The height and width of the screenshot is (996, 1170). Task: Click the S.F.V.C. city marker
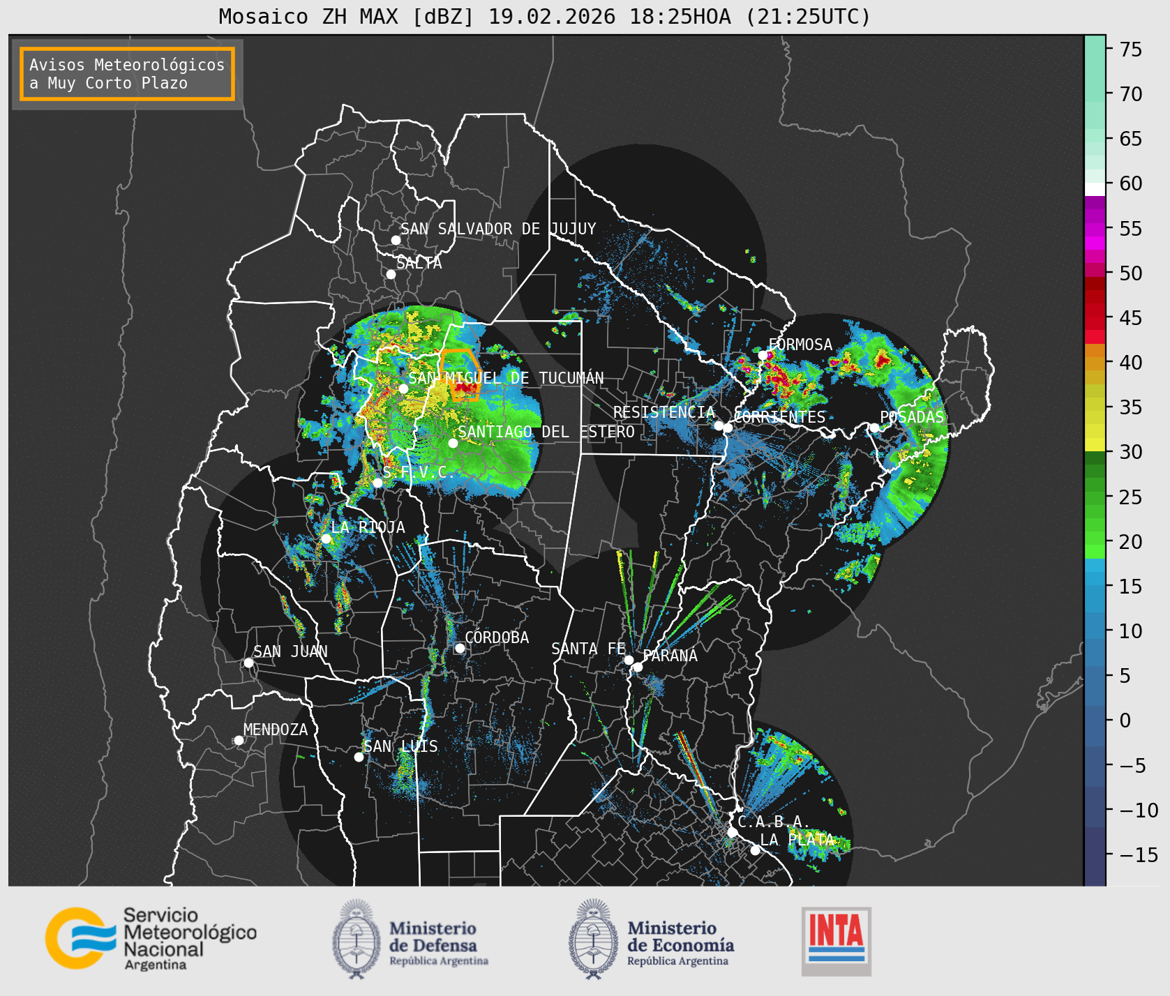click(x=377, y=483)
